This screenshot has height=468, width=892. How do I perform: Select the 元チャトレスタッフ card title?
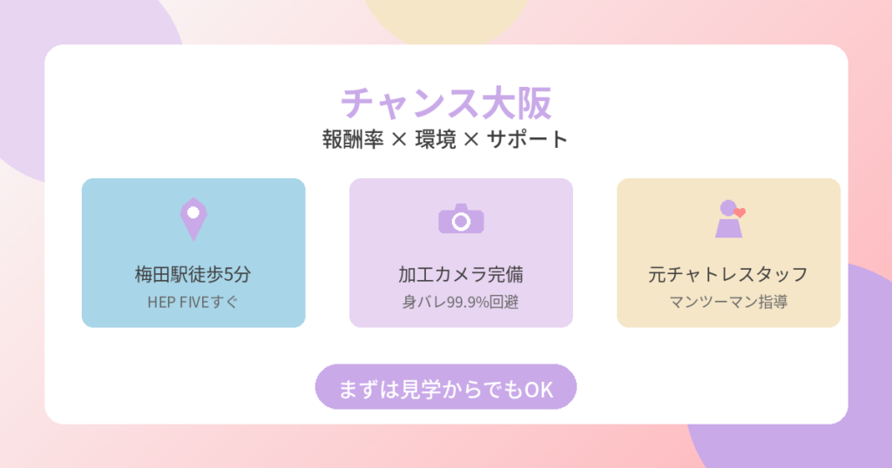[728, 275]
